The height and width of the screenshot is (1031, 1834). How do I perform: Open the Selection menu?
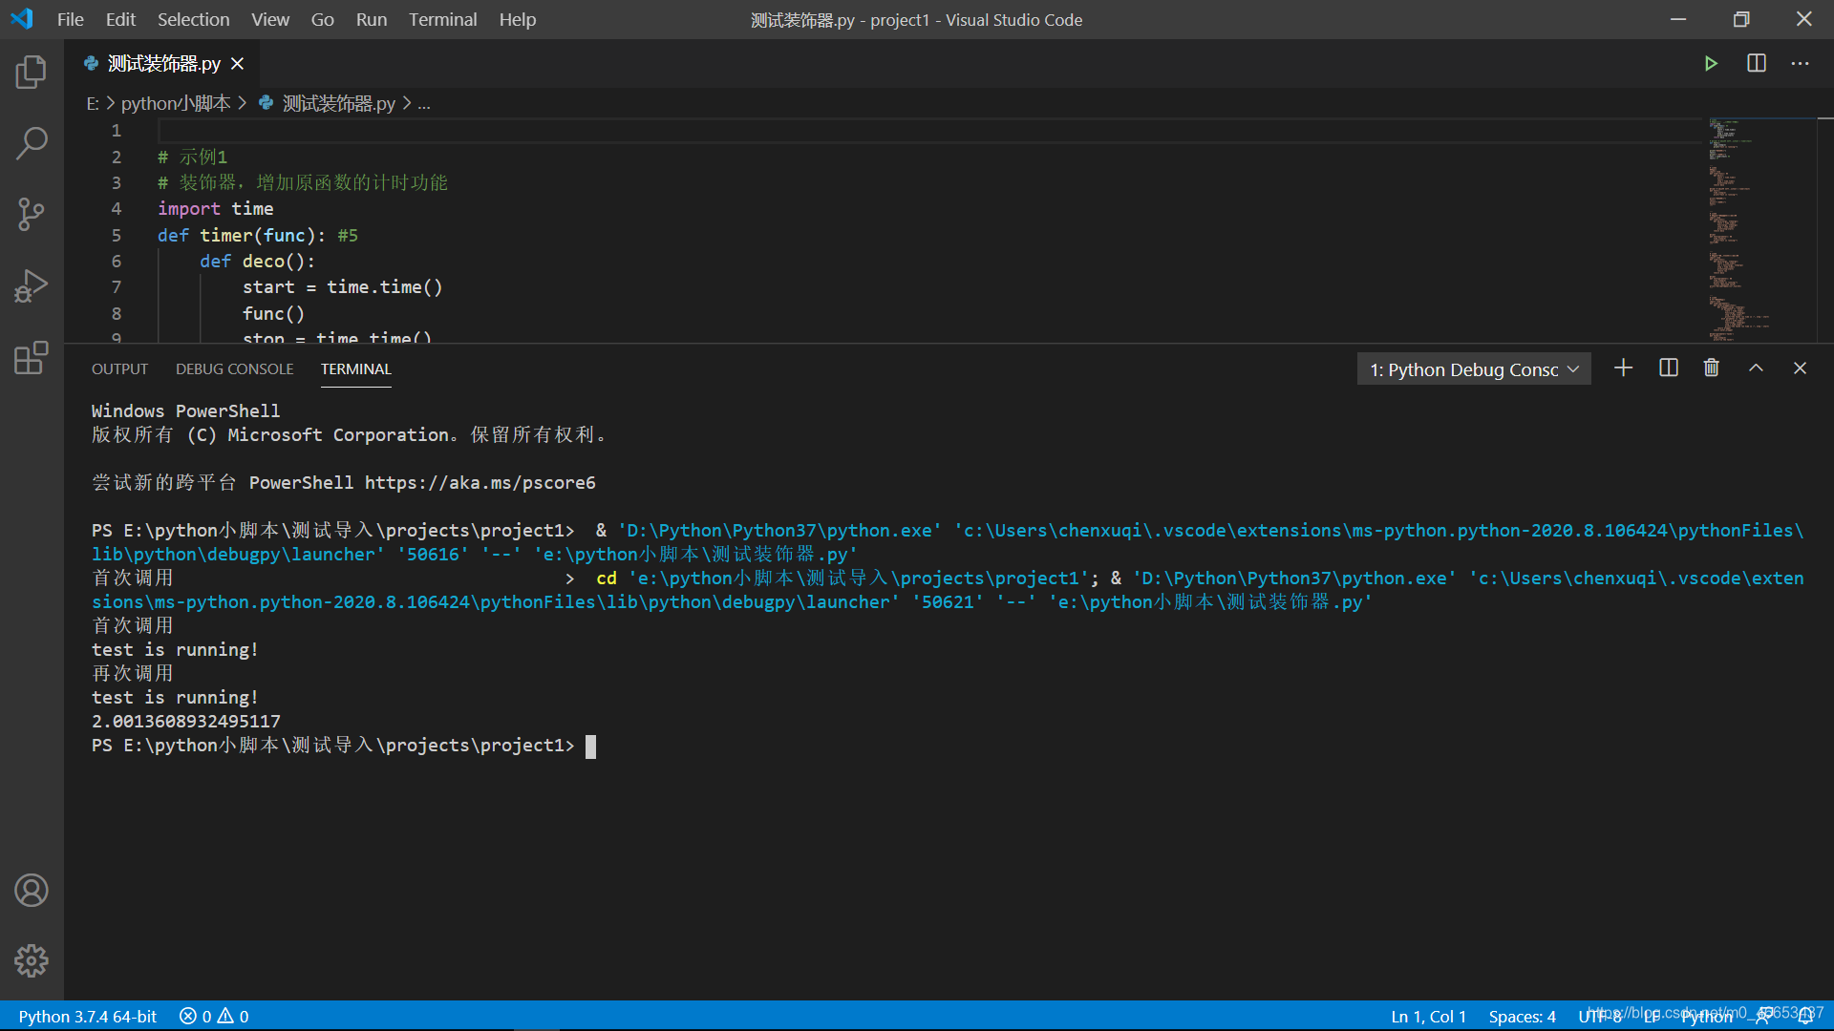193,19
